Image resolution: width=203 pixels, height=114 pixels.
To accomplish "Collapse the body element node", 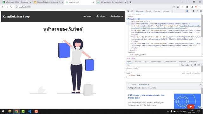I will click(x=128, y=52).
